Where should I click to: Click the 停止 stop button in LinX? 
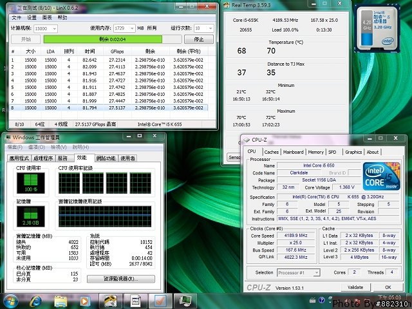[199, 39]
